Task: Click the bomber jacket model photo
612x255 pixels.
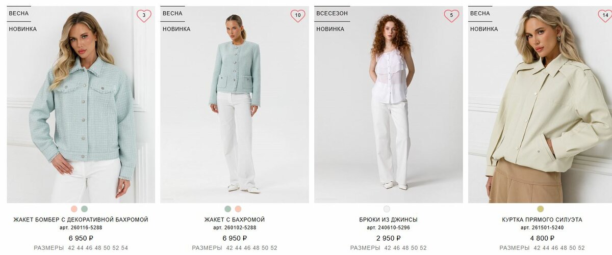Action: coord(81,104)
